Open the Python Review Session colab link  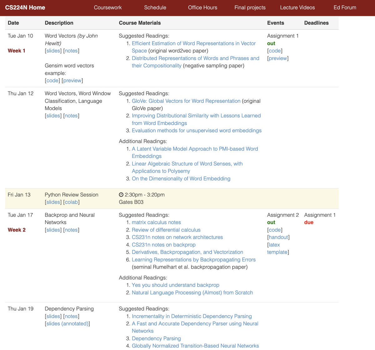click(x=71, y=202)
